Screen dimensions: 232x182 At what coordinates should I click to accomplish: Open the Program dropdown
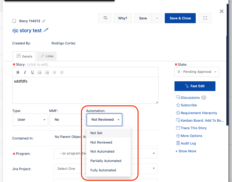click(x=106, y=154)
